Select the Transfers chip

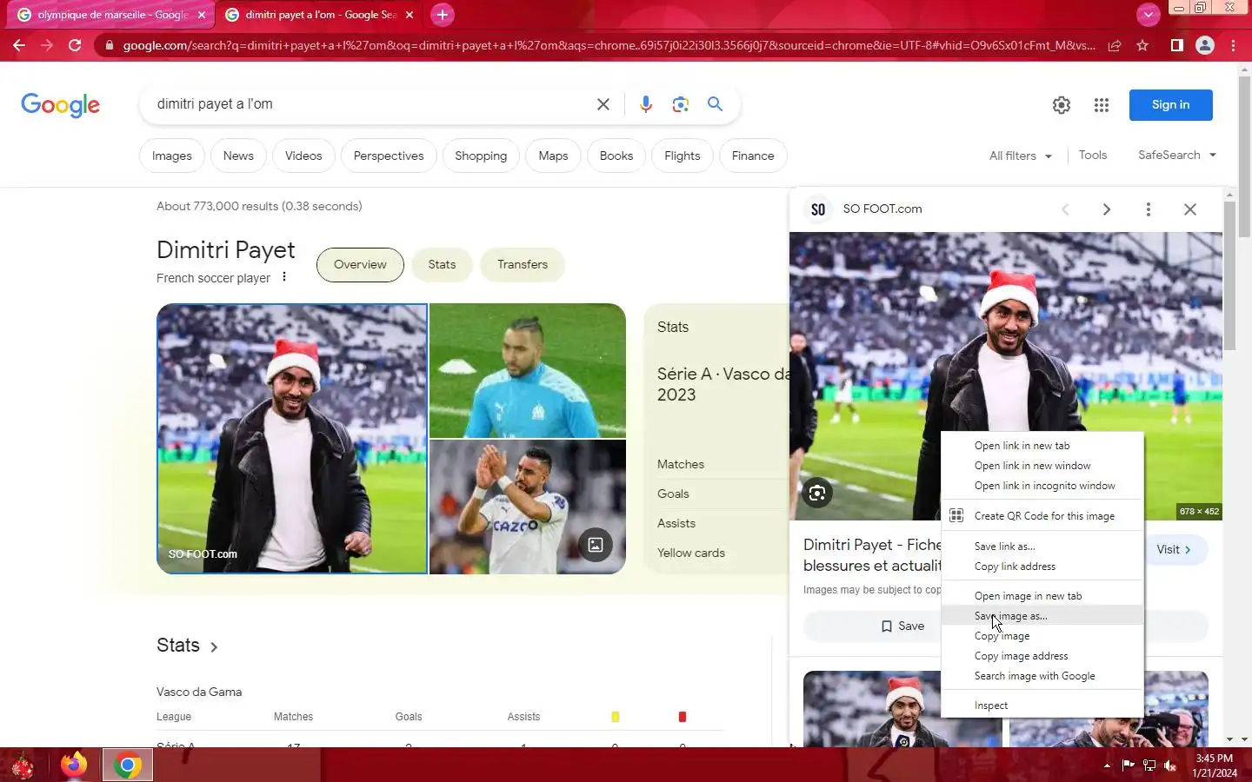523,265
